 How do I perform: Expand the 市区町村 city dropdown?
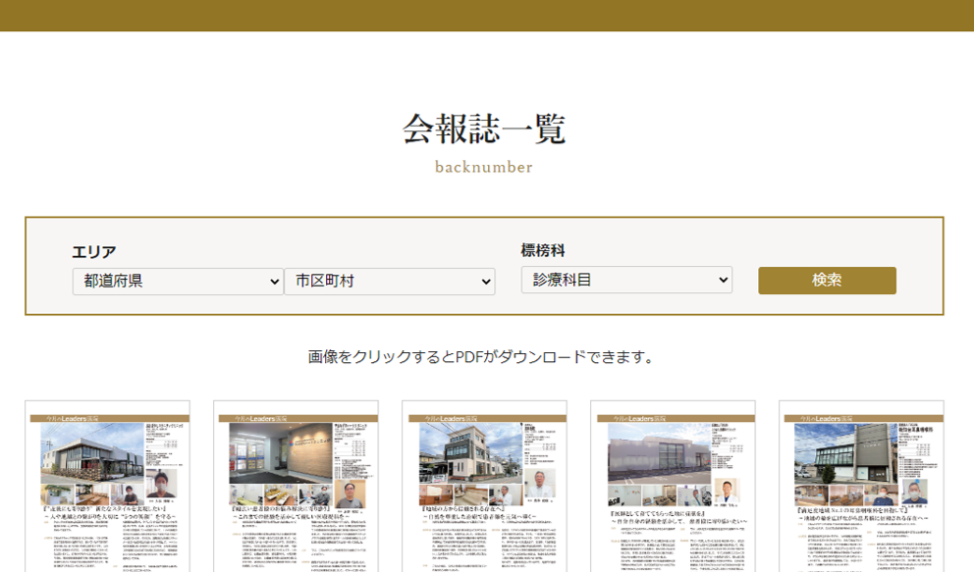click(389, 282)
